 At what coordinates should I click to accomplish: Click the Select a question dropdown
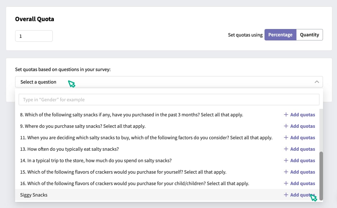click(169, 82)
